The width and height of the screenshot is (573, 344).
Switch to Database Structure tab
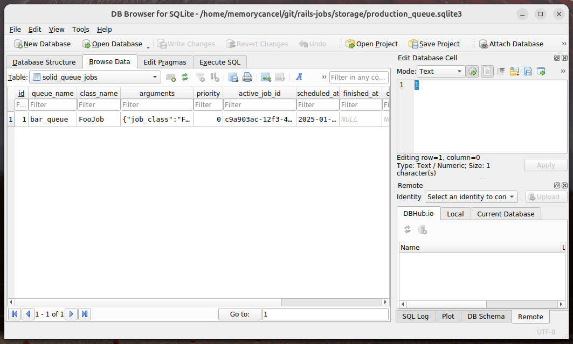44,62
